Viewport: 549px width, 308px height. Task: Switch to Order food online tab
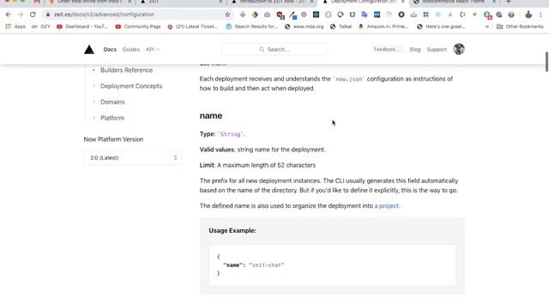click(x=90, y=2)
